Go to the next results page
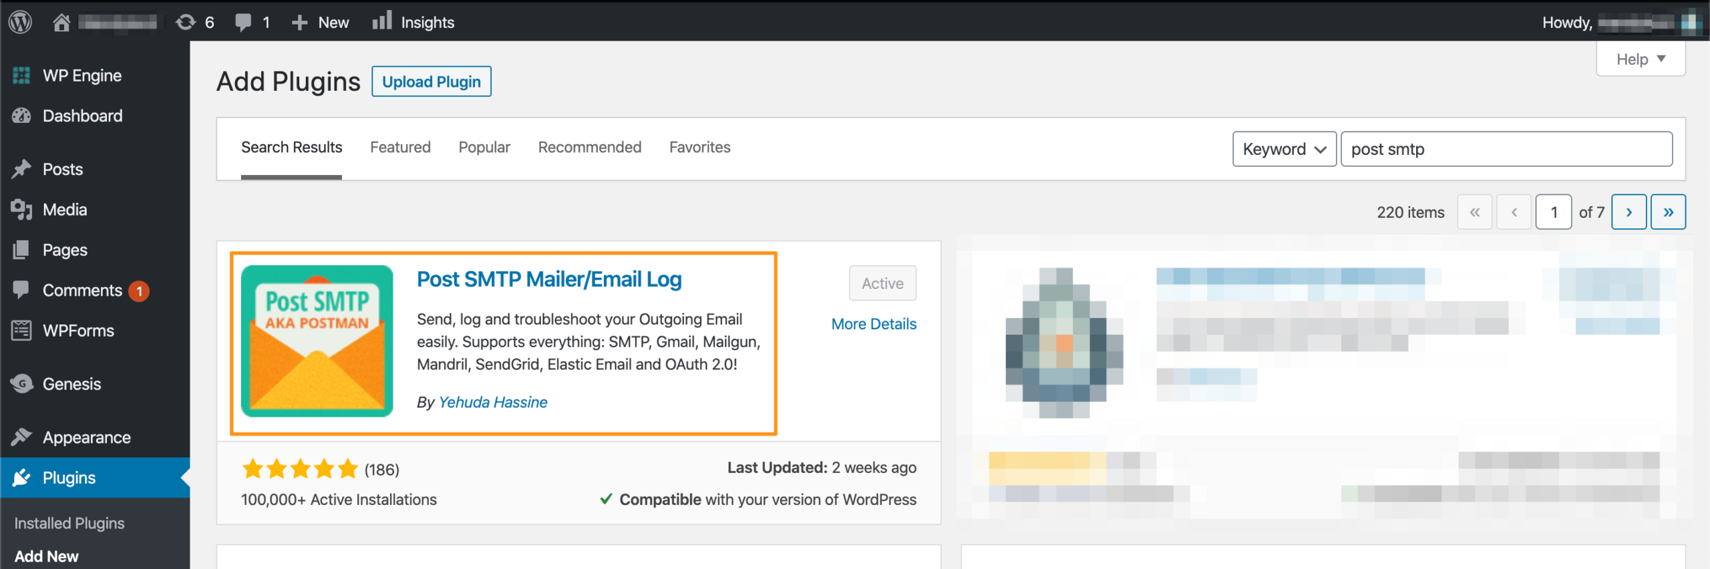This screenshot has width=1710, height=569. (x=1629, y=212)
